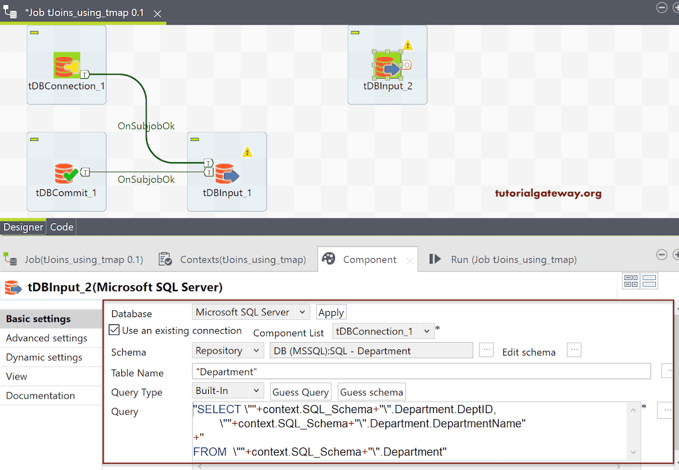Click the Table Name input field
The image size is (679, 470).
(x=421, y=371)
